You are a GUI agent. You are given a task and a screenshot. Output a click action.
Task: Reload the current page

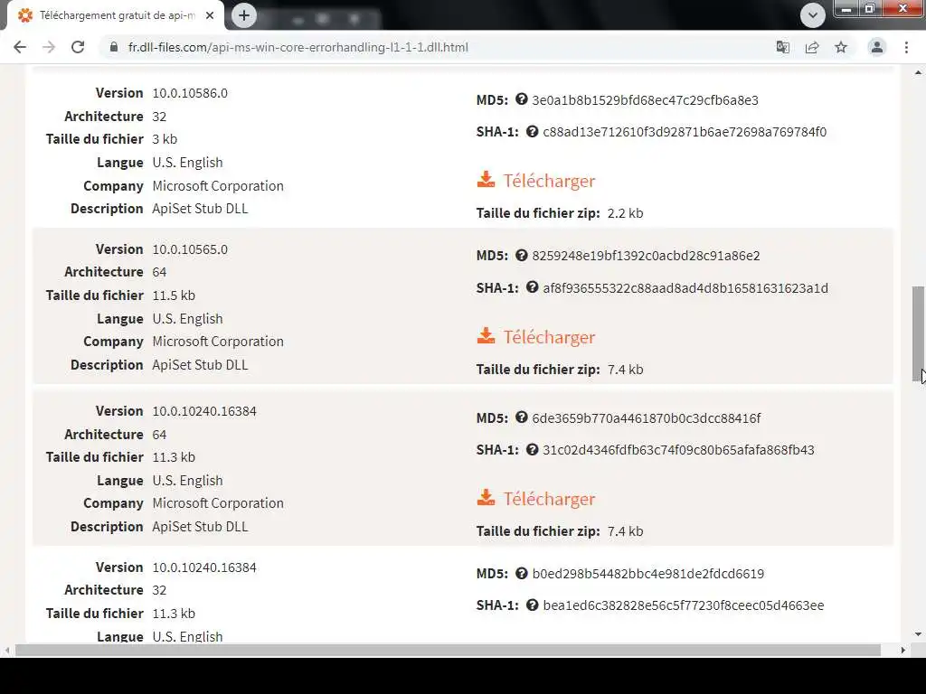pyautogui.click(x=78, y=47)
